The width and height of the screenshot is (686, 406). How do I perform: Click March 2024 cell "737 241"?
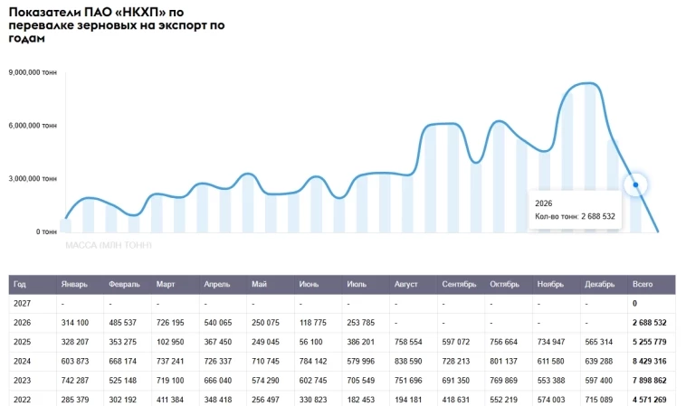(x=170, y=361)
